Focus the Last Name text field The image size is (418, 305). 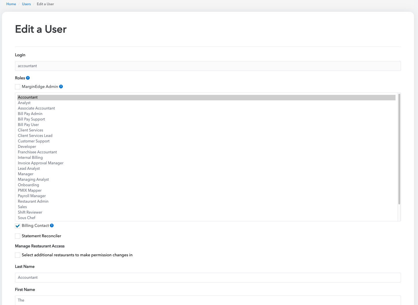208,278
